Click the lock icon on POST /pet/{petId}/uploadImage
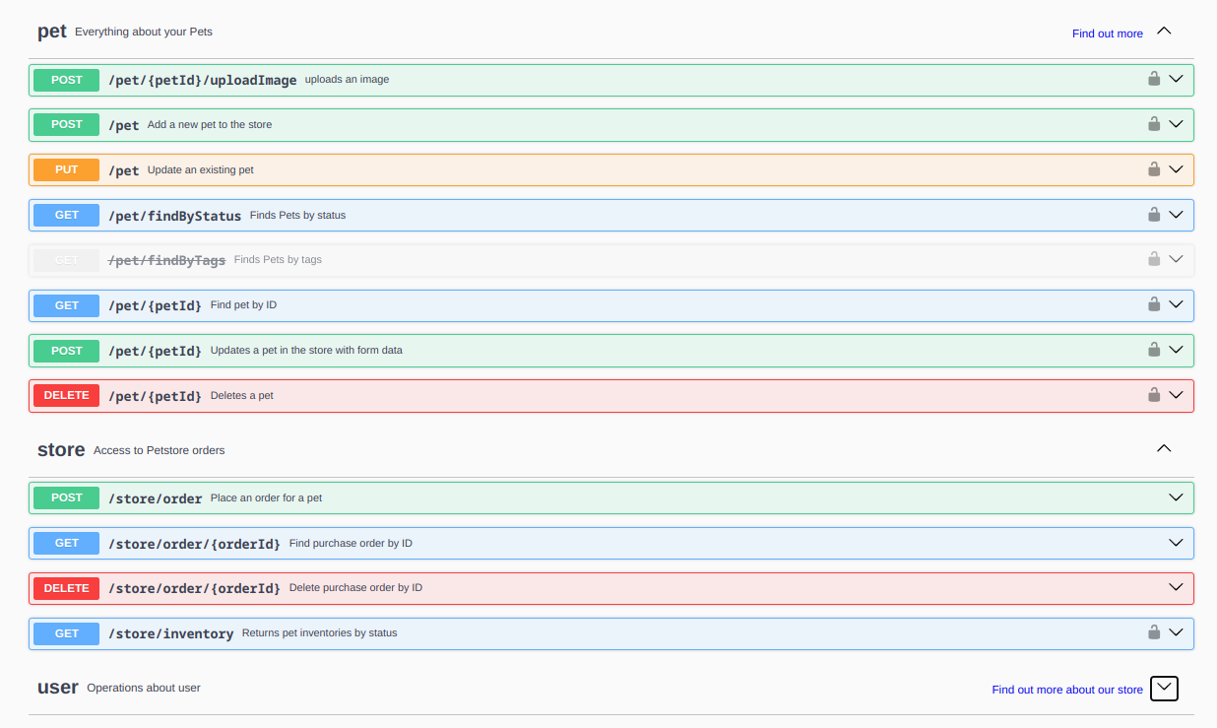 coord(1153,79)
